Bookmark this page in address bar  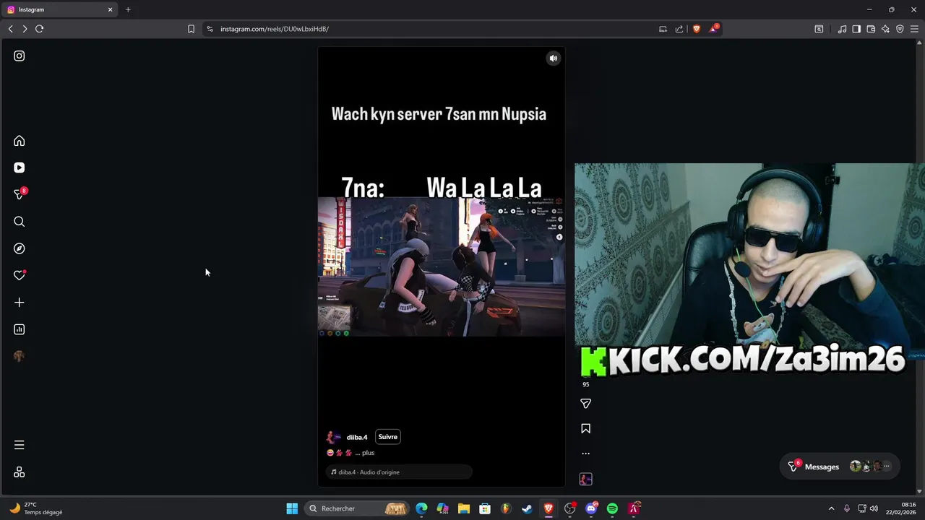click(x=191, y=29)
